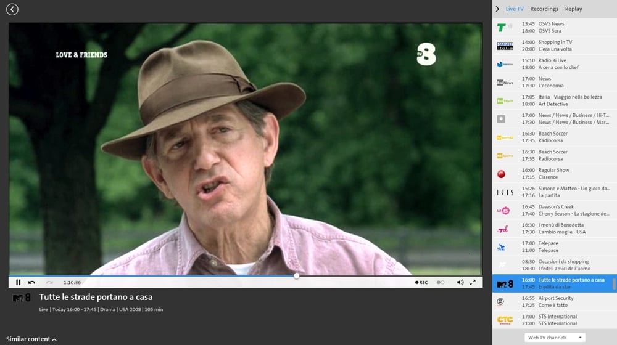Screen dimensions: 617x345
Task: Pause the live playback
Action: tap(18, 282)
